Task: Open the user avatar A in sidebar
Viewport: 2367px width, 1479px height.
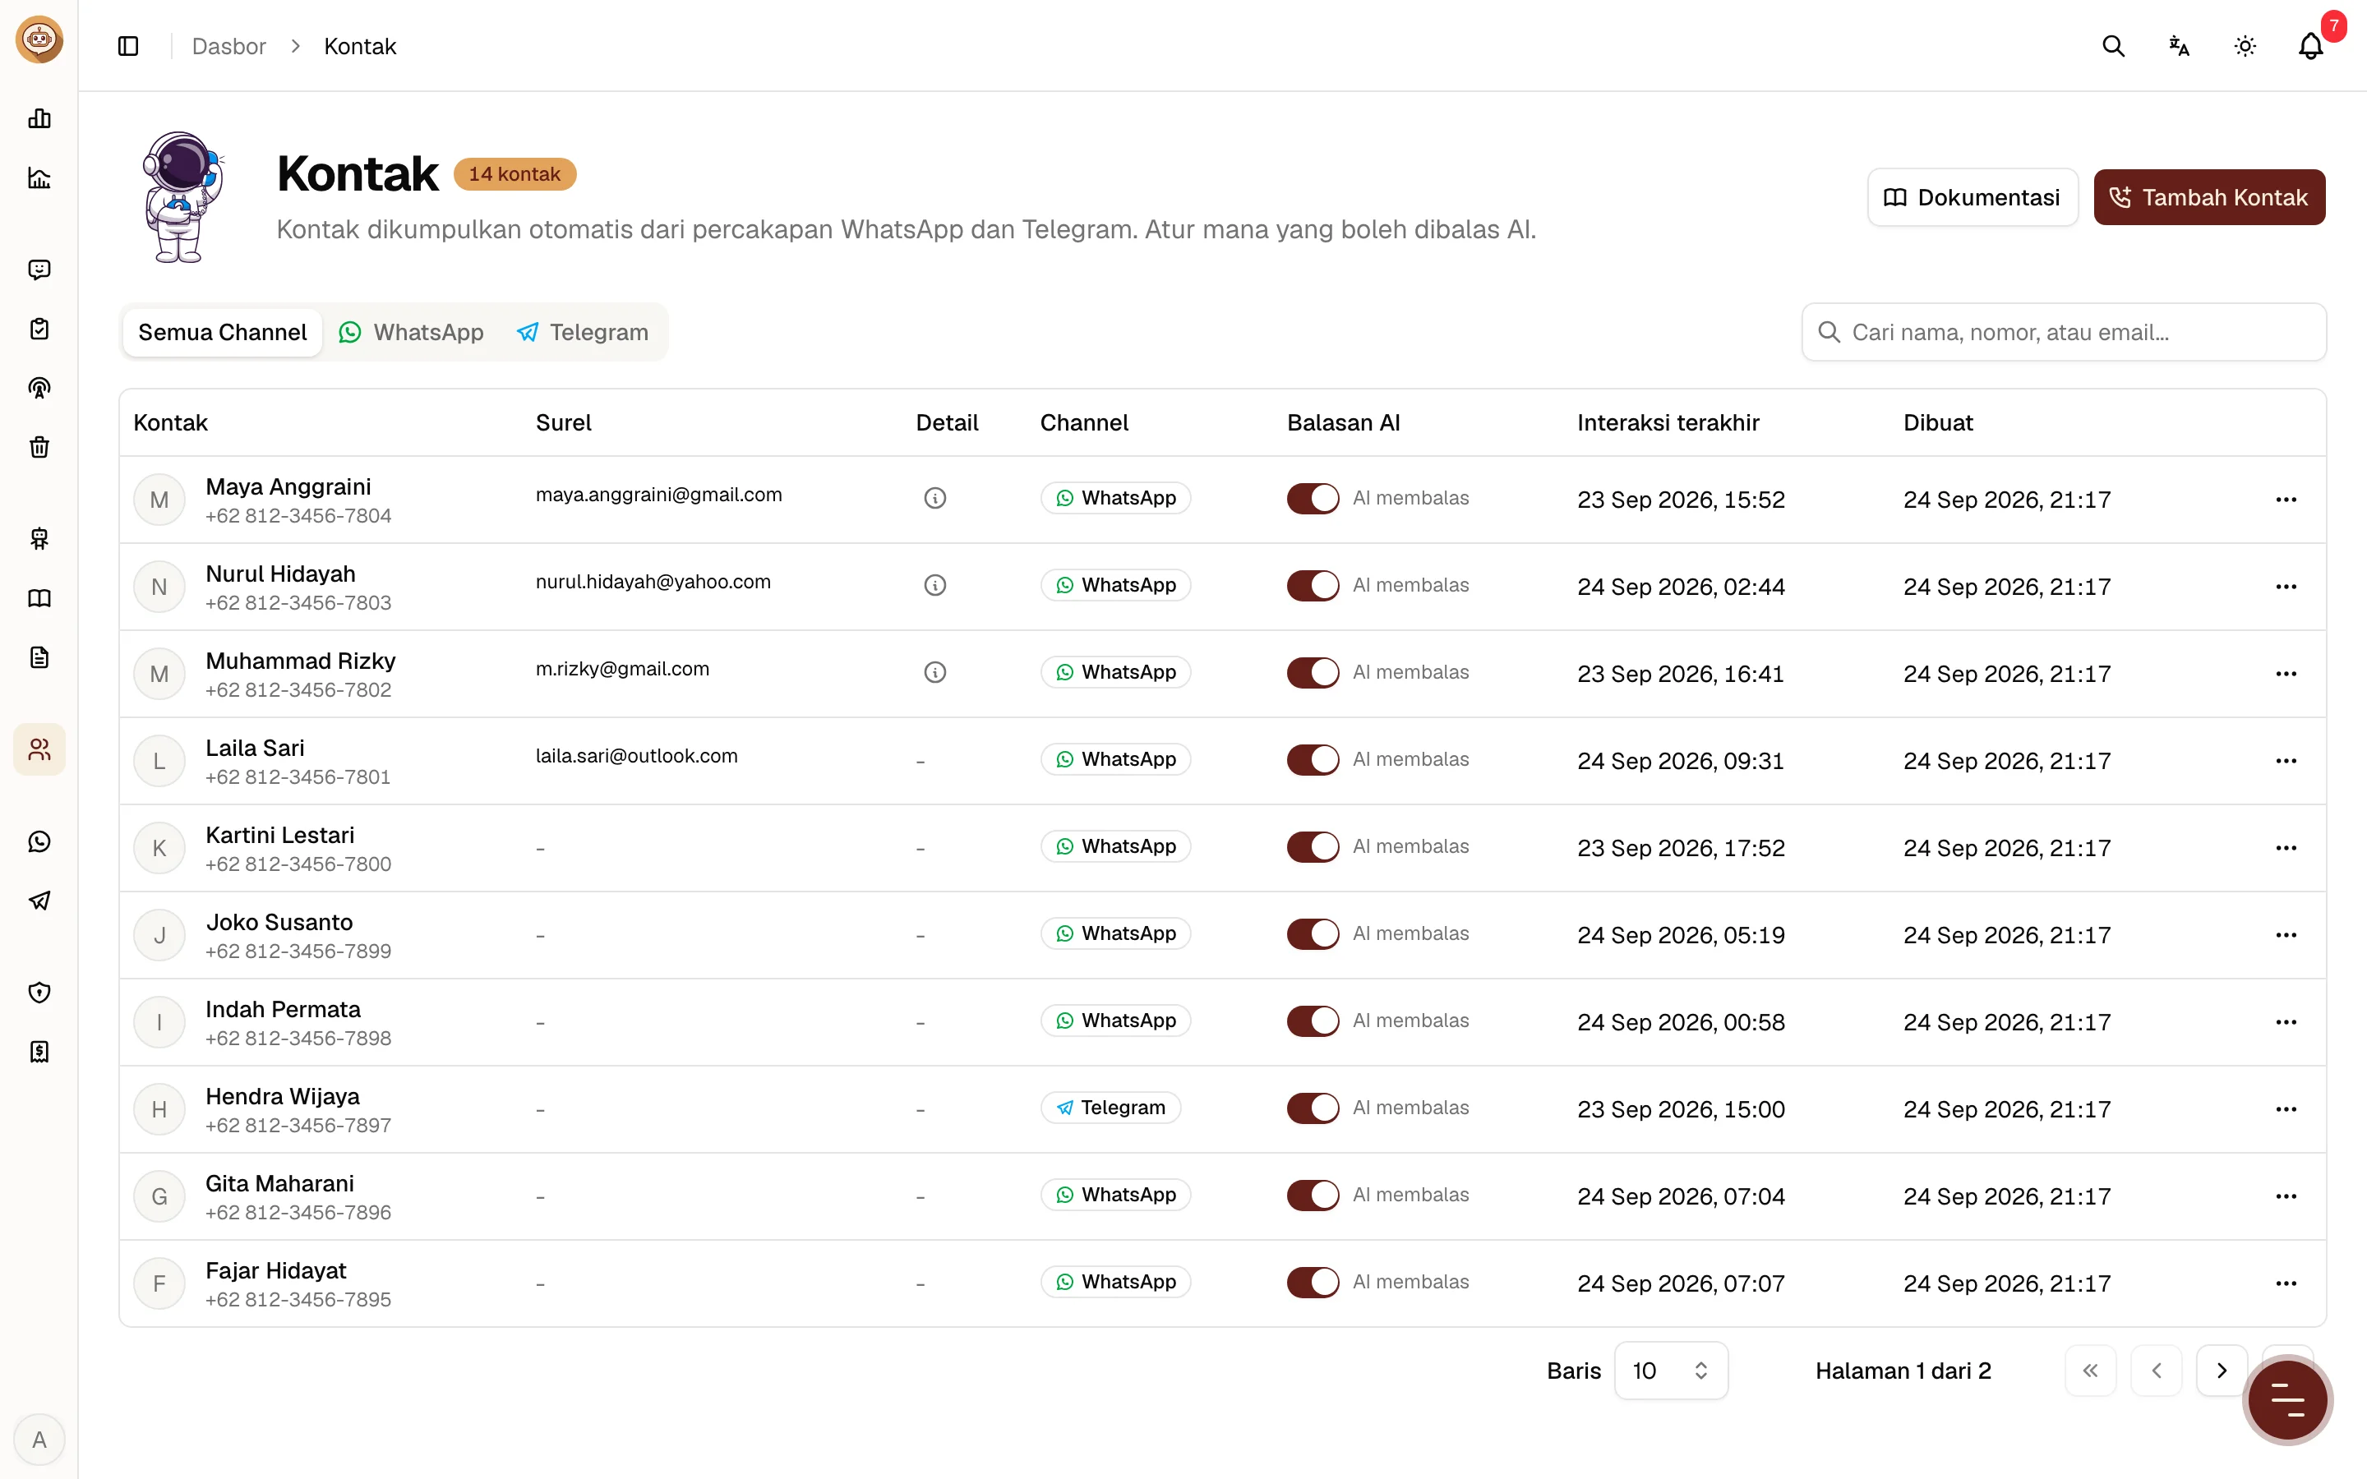Action: point(39,1440)
